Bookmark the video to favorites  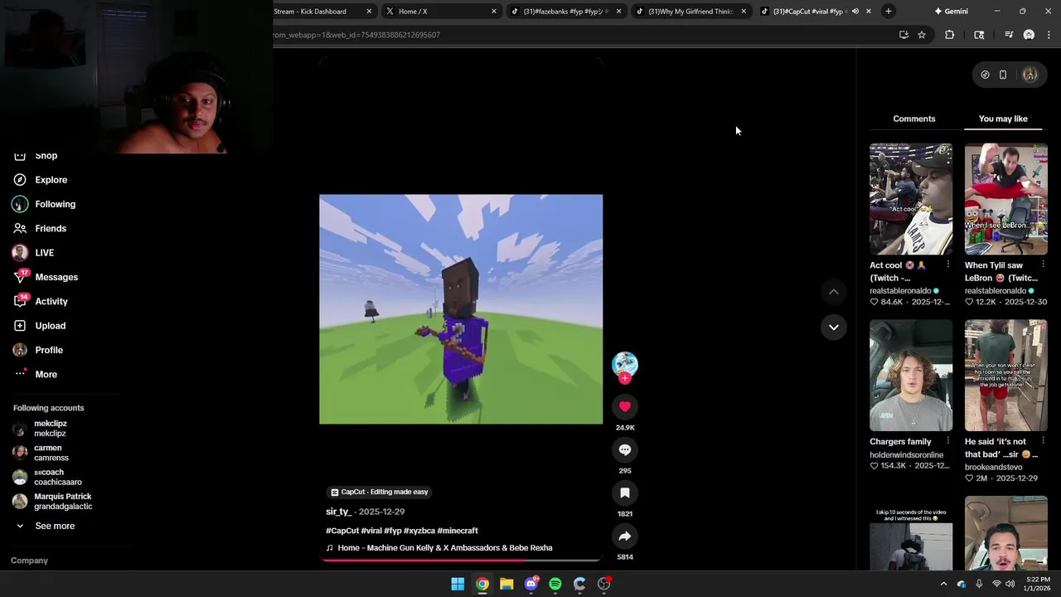625,493
